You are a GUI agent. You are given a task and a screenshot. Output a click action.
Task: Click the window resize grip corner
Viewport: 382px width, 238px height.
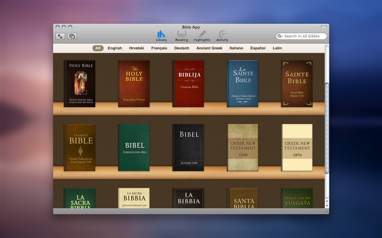(x=326, y=212)
